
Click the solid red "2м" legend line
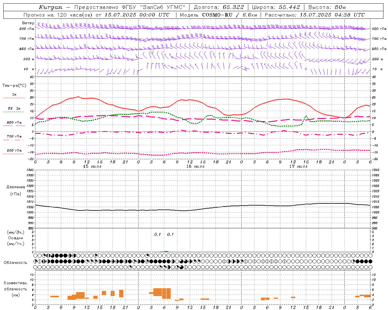[14, 98]
